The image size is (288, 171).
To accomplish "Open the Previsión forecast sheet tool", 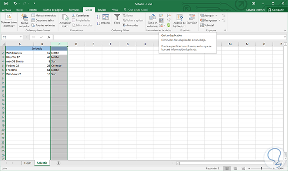I will (x=192, y=19).
